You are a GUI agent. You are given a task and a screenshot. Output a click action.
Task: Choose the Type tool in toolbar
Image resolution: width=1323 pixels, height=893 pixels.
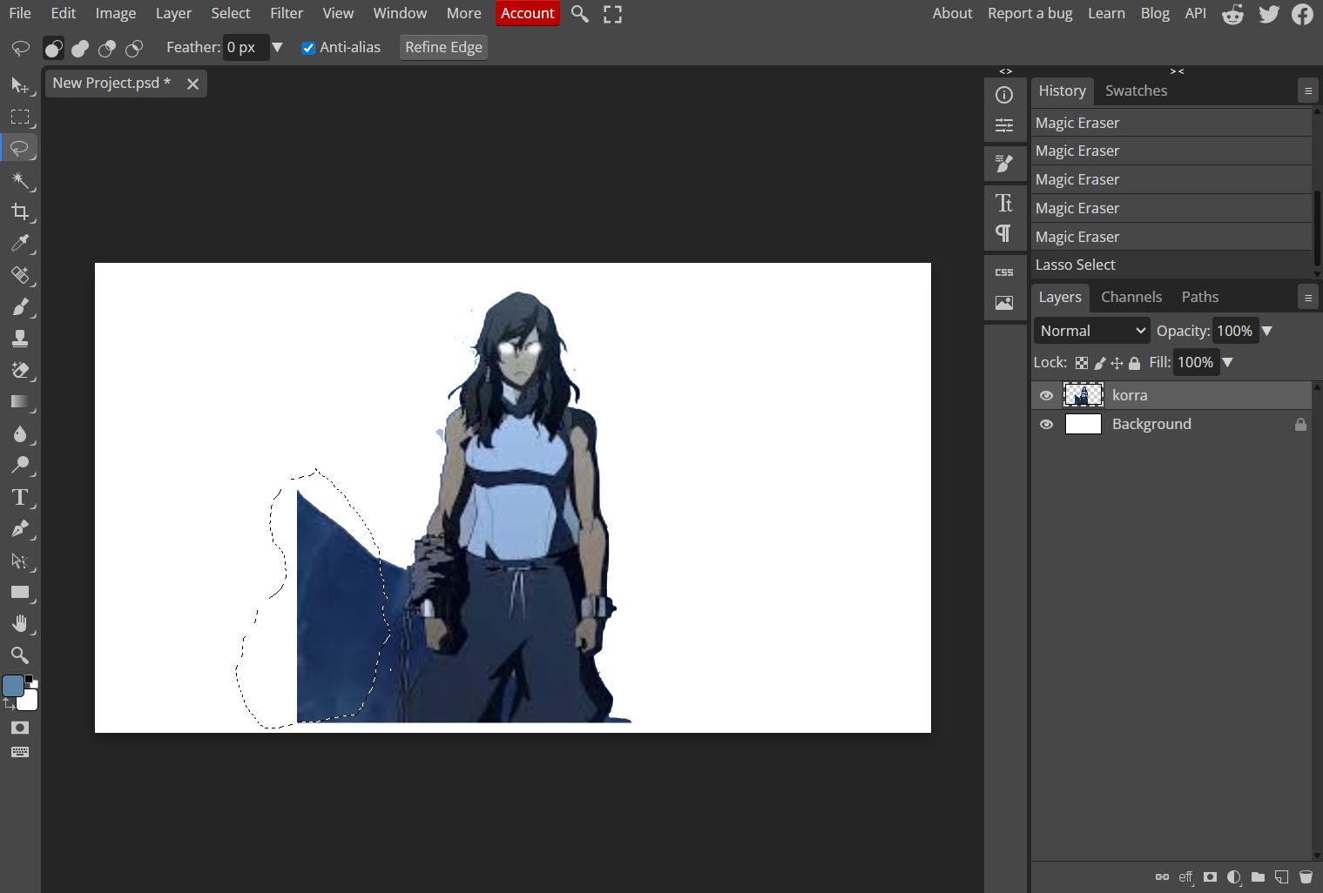(x=20, y=497)
